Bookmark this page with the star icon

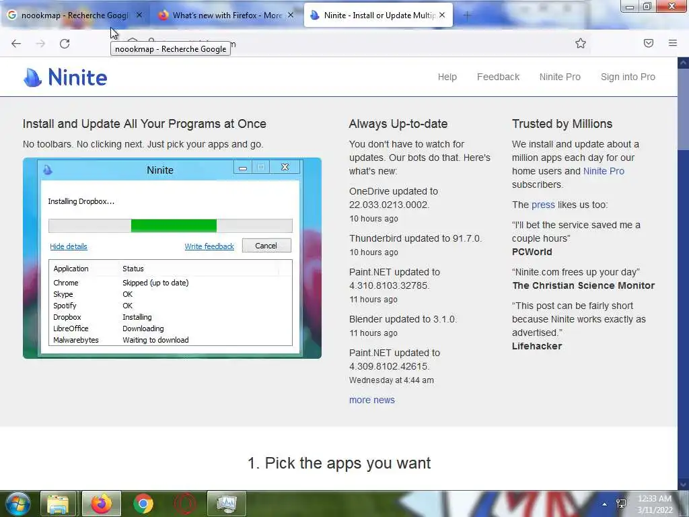coord(581,43)
